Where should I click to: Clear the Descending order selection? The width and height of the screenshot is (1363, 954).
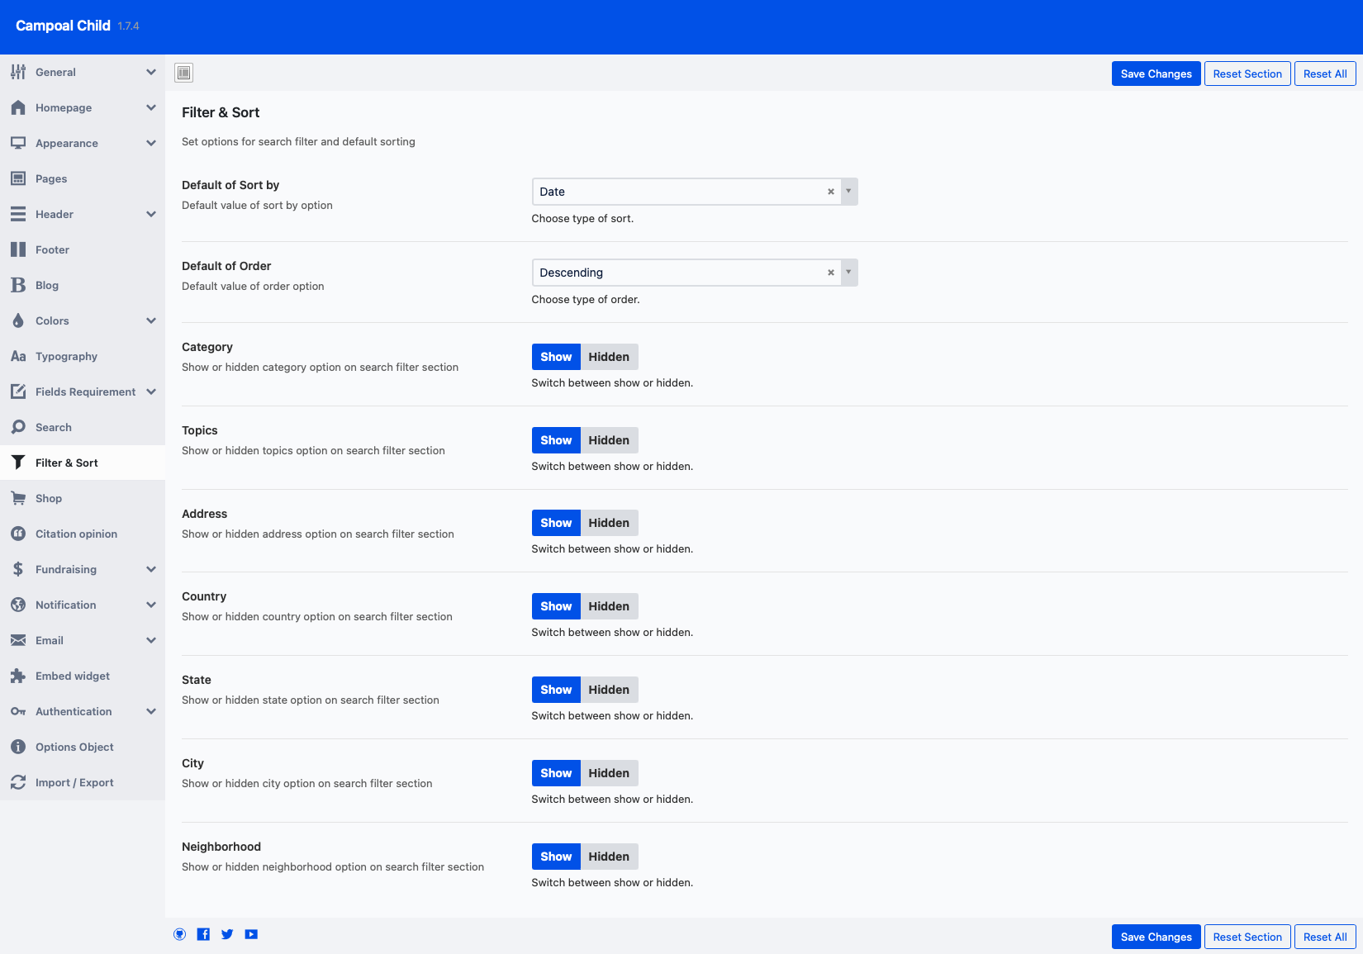point(830,273)
